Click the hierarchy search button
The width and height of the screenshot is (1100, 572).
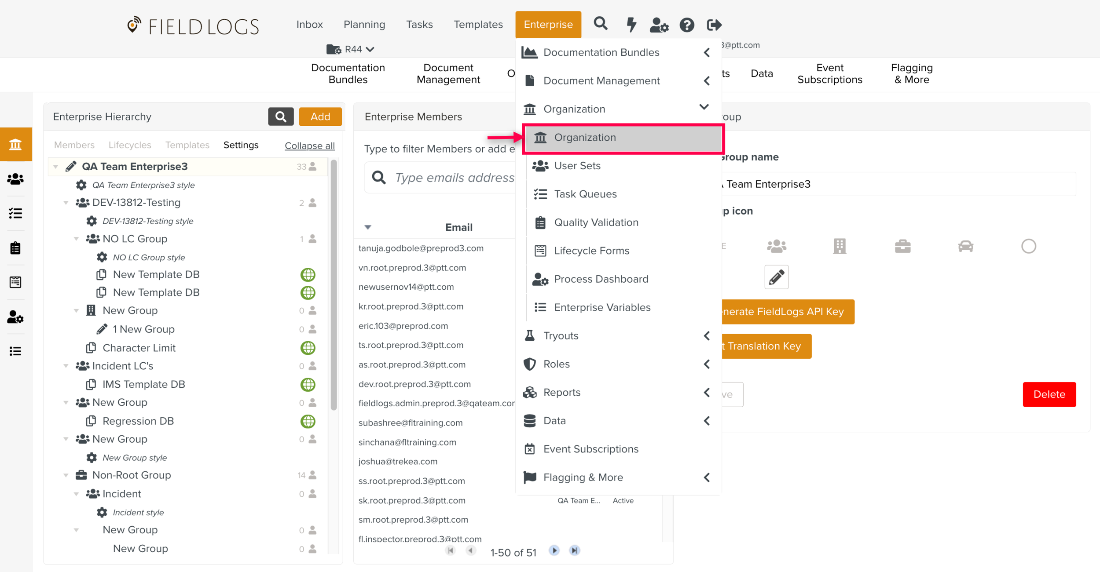point(281,117)
